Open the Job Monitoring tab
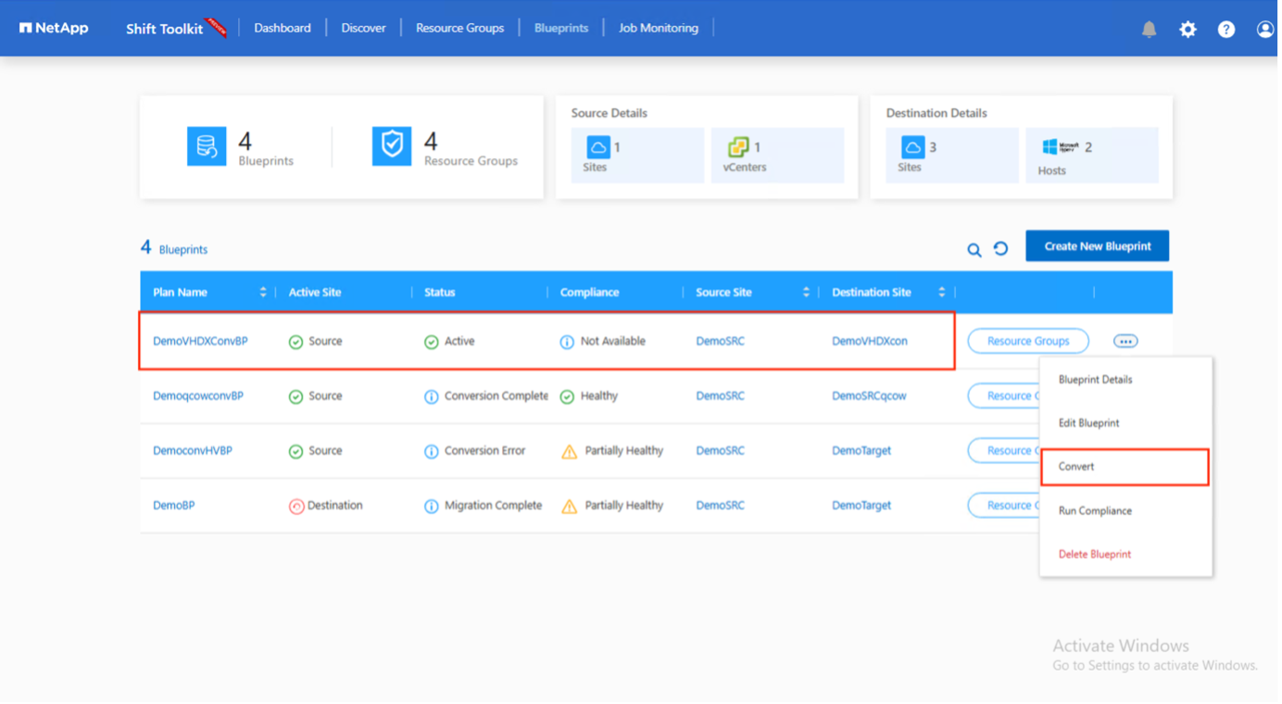Image resolution: width=1282 pixels, height=704 pixels. [658, 28]
